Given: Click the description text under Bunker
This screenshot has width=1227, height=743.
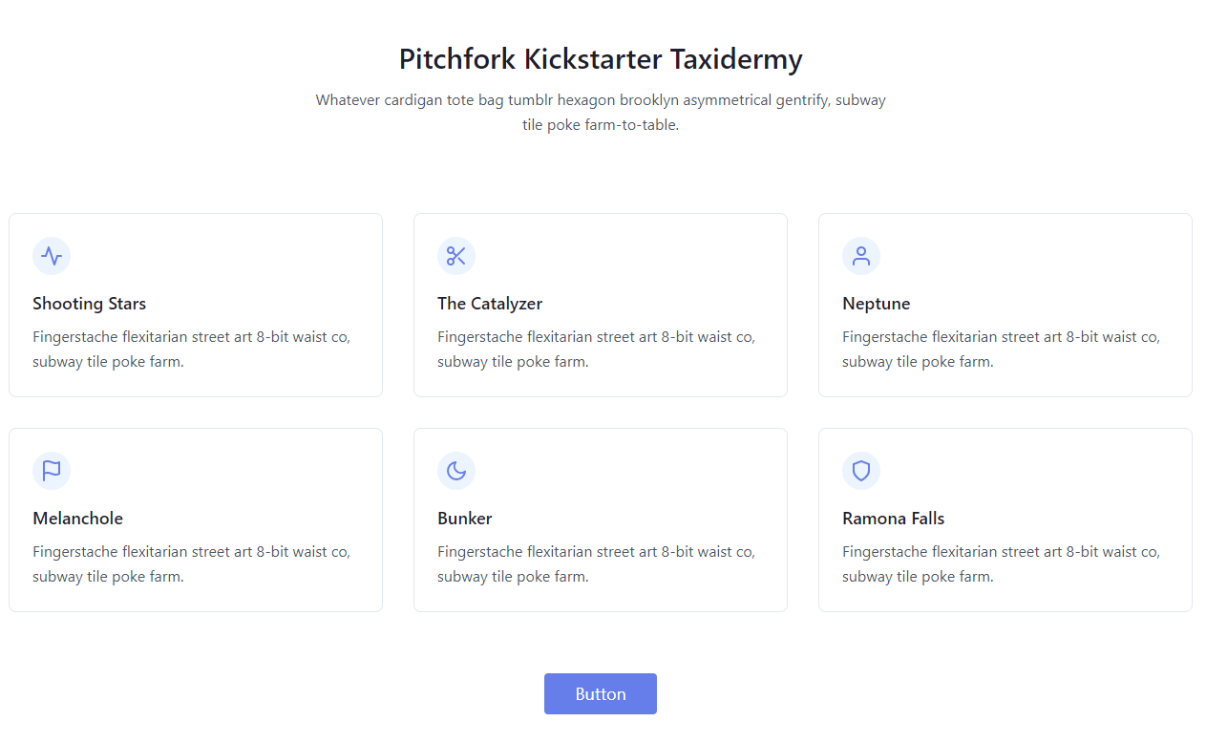Looking at the screenshot, I should (x=596, y=563).
